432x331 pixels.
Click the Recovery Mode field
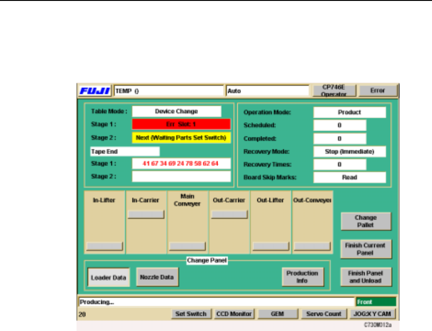[350, 152]
